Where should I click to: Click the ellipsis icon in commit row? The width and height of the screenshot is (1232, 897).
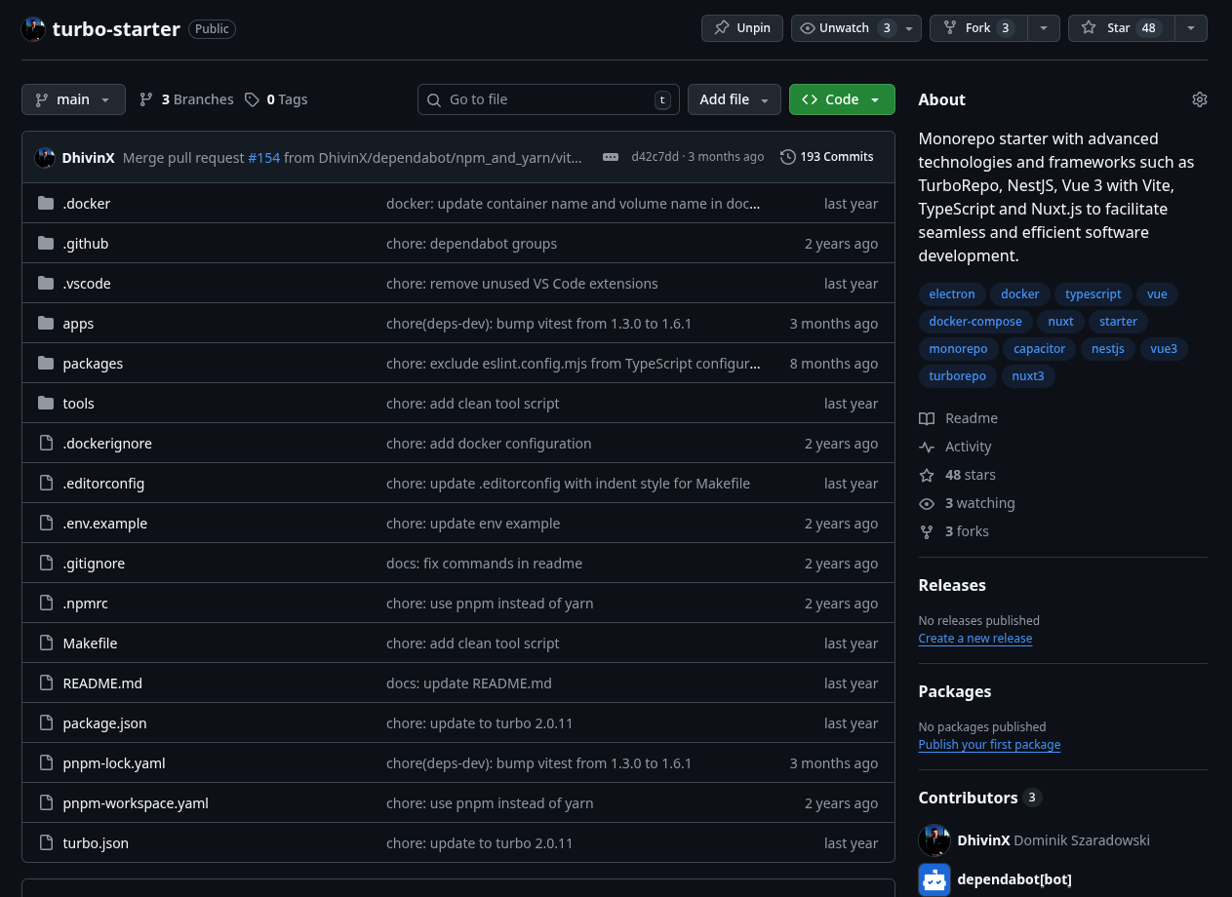(611, 157)
